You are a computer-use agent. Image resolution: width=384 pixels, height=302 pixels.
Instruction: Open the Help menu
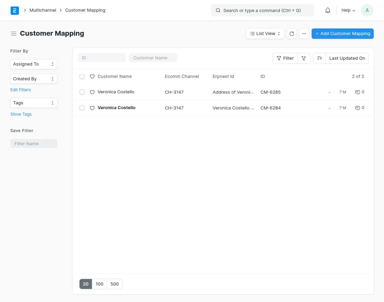tap(348, 10)
